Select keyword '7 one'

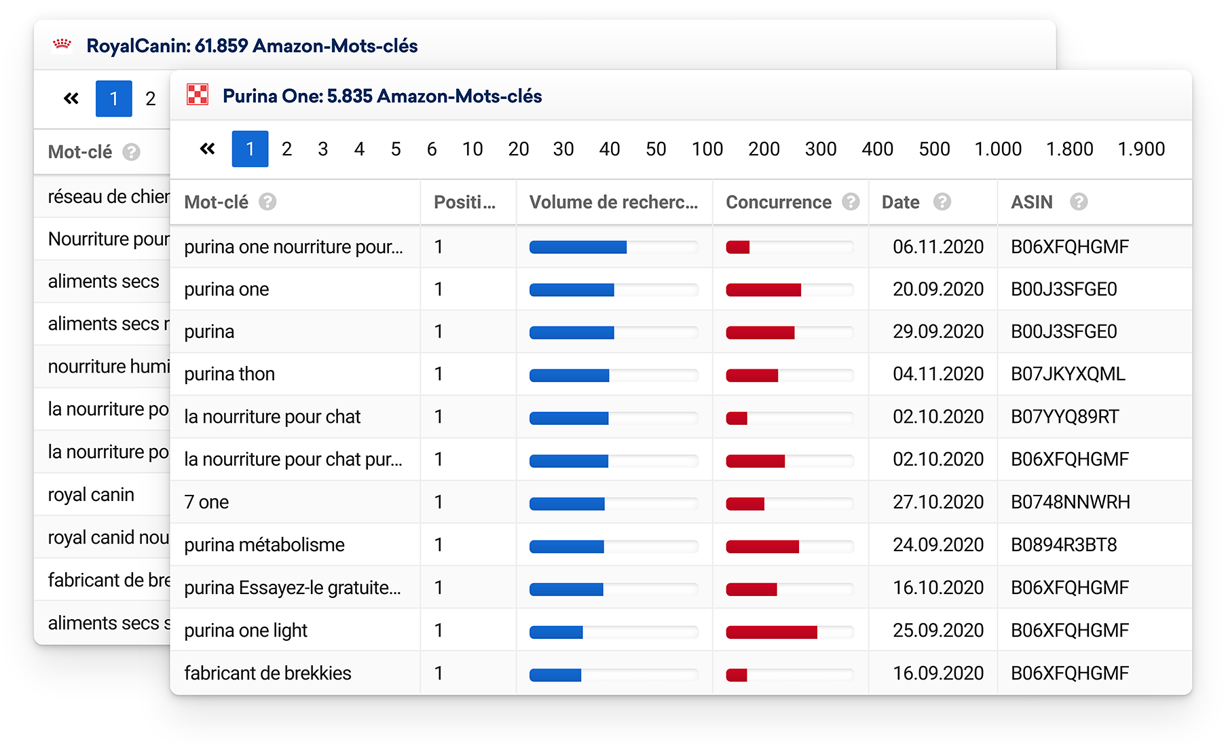click(206, 502)
